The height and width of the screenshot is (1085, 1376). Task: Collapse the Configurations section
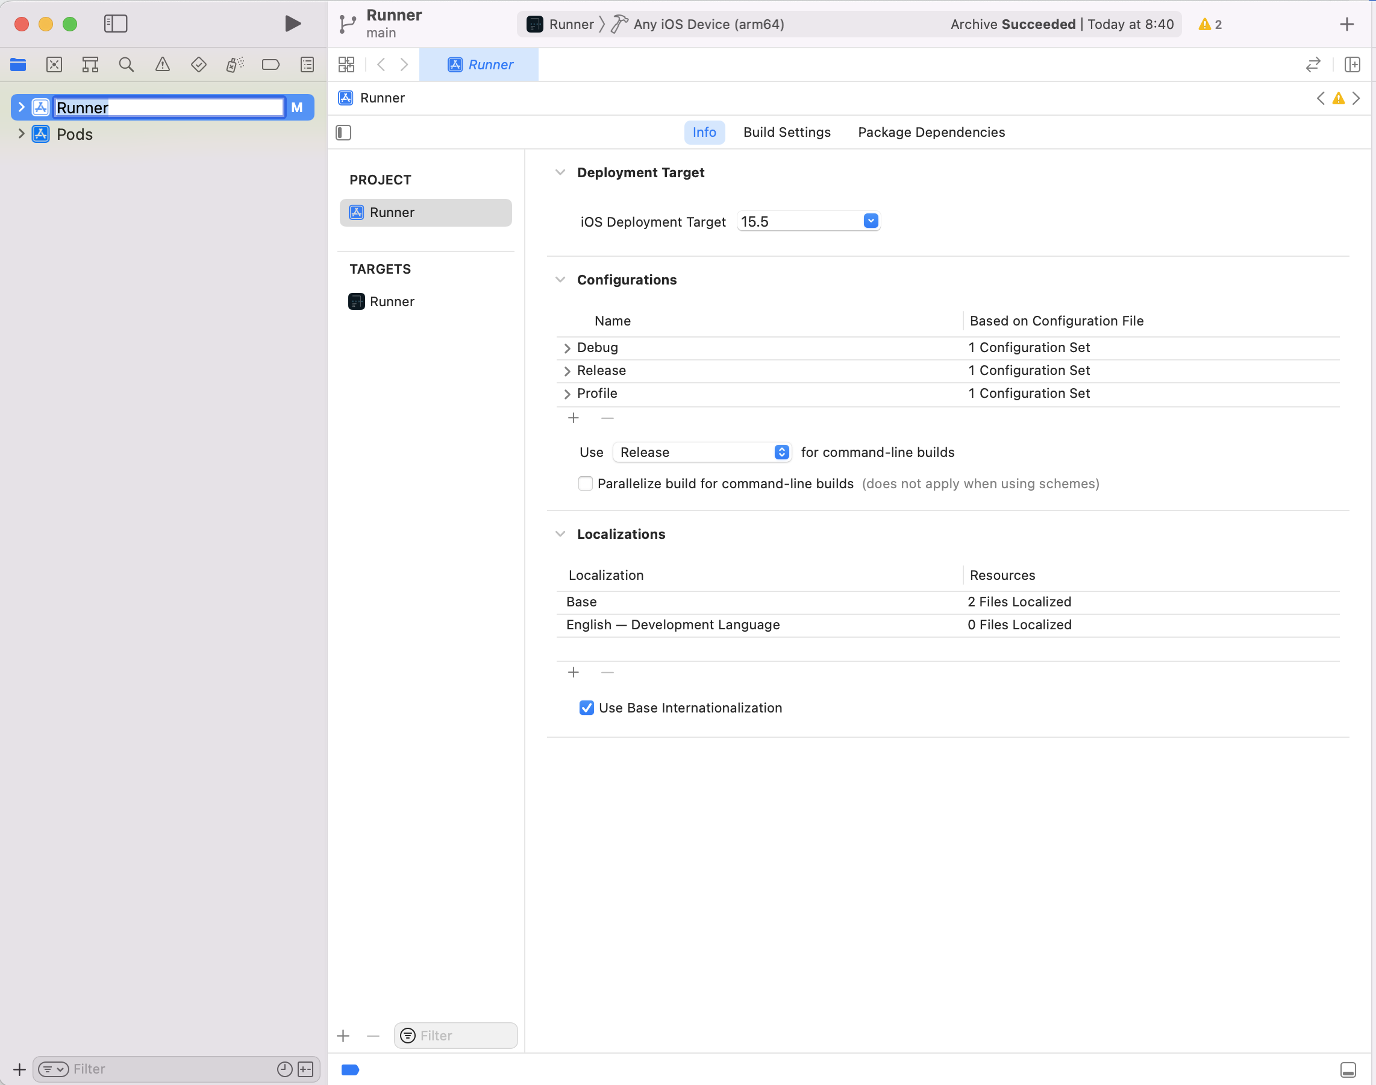pyautogui.click(x=560, y=280)
